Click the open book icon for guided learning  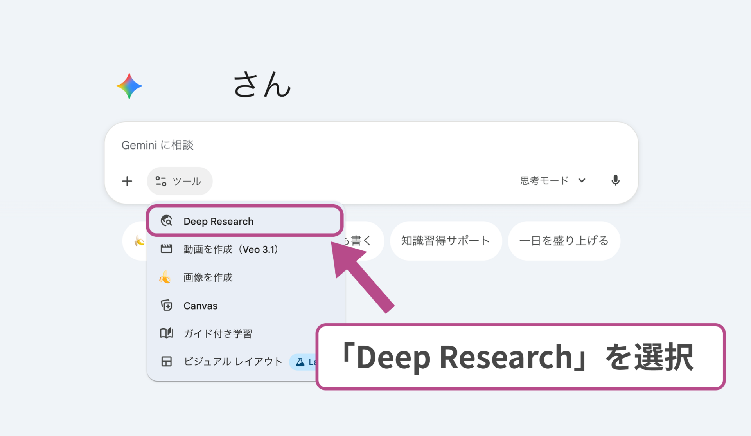(167, 333)
